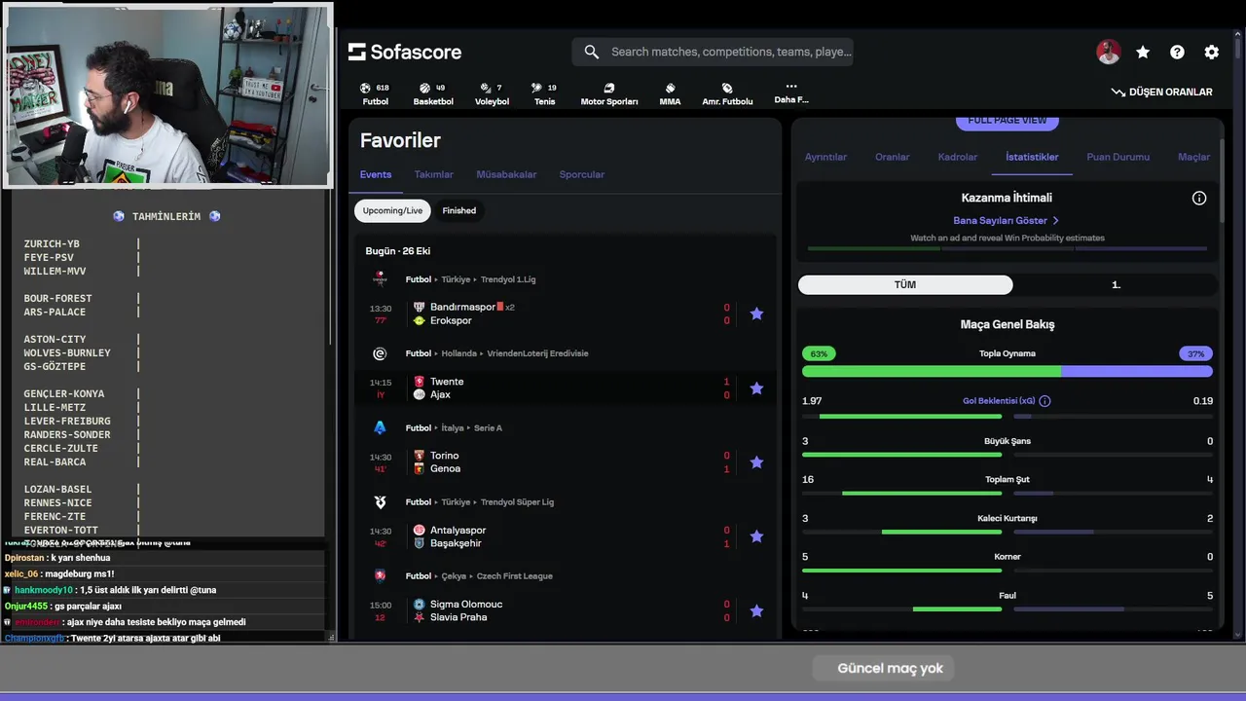
Task: Open the Torino vs Genoa match row
Action: [566, 462]
